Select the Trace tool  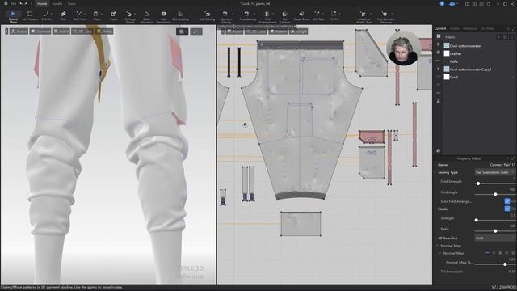coord(113,16)
